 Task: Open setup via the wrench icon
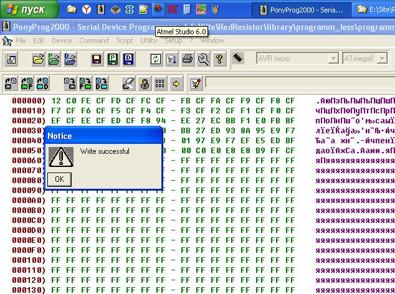203,60
